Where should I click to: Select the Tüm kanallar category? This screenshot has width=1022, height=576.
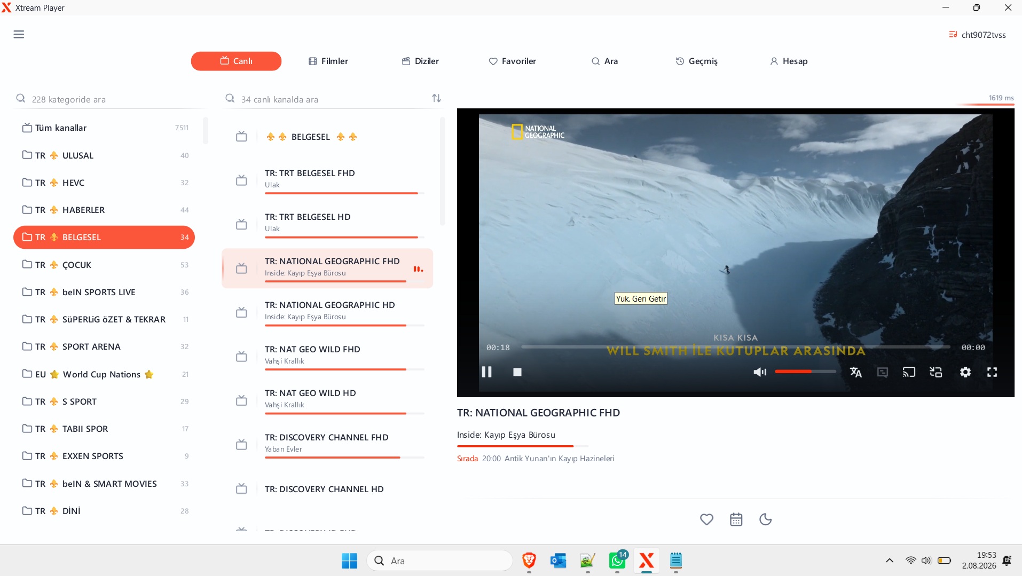[x=104, y=128]
